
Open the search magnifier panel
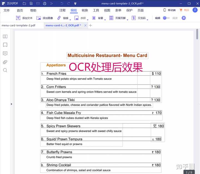point(5,70)
